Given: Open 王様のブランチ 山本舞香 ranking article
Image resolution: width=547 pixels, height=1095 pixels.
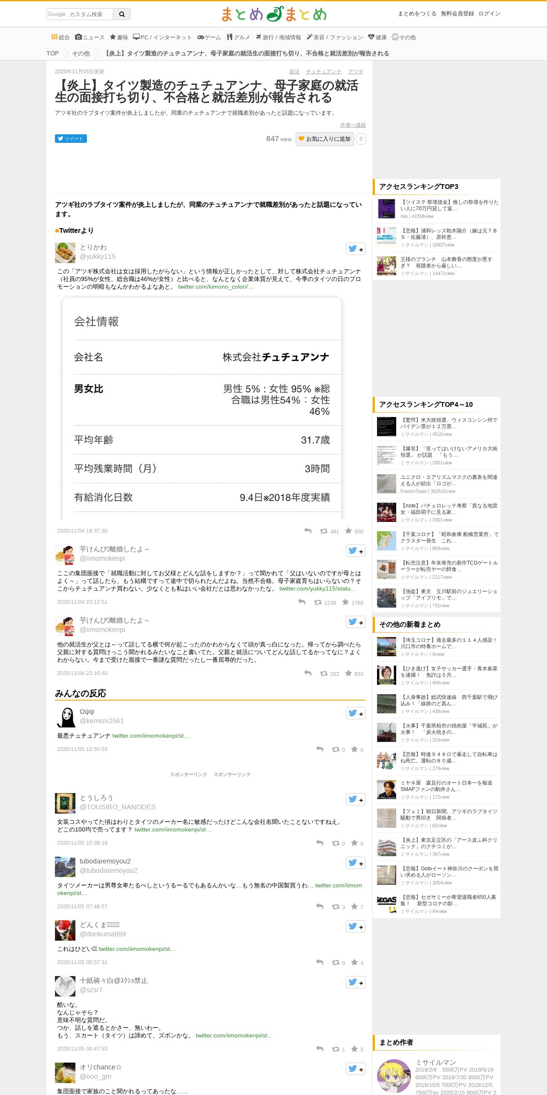Looking at the screenshot, I should click(x=446, y=262).
